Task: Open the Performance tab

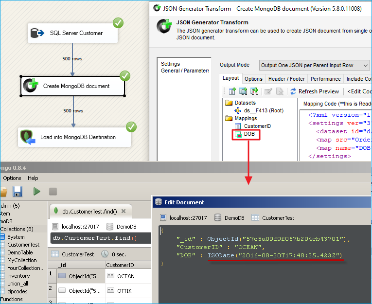Action: click(325, 79)
